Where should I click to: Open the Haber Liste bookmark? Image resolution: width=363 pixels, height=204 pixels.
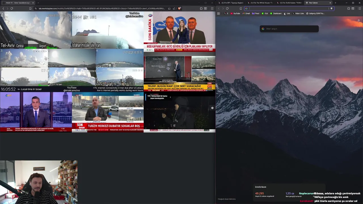click(298, 13)
